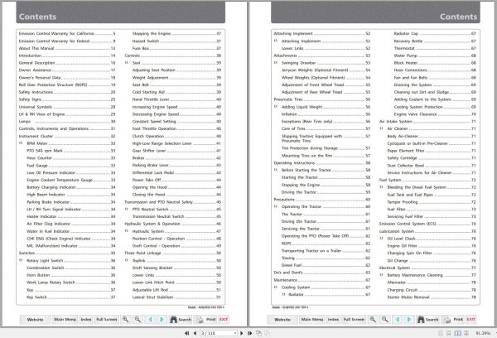Jump to last page in viewer status bar

coord(250,333)
